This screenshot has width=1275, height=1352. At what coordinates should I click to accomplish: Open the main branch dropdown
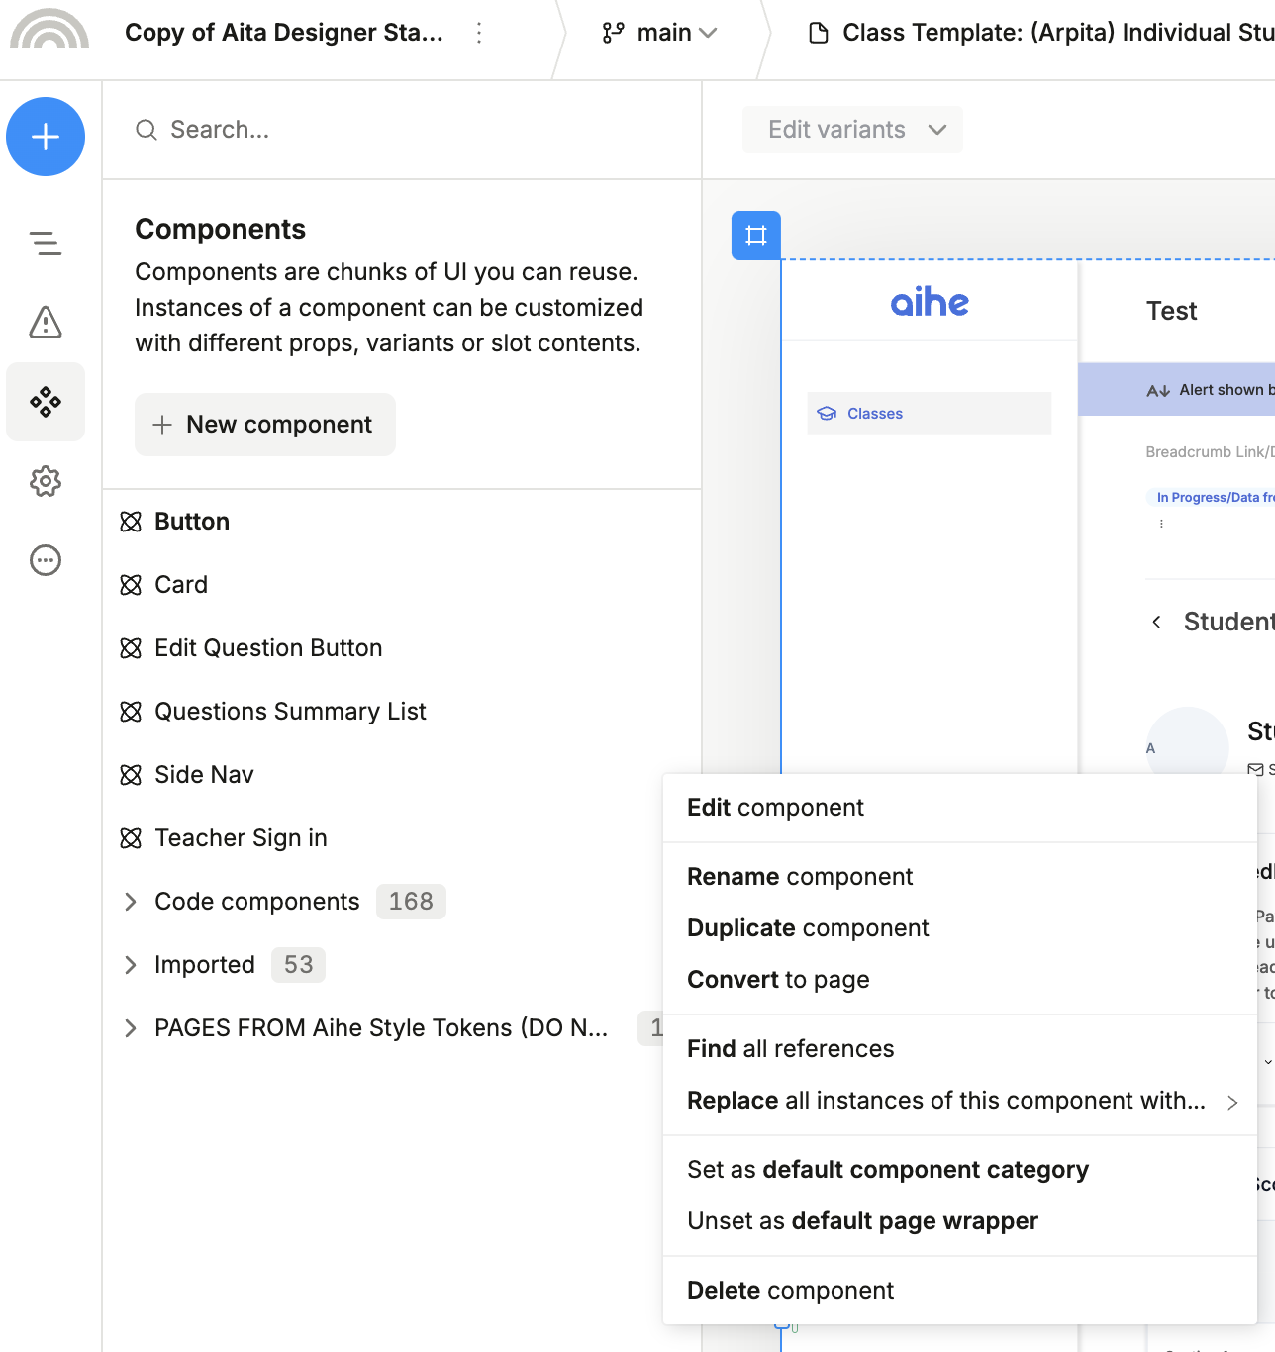(x=659, y=33)
